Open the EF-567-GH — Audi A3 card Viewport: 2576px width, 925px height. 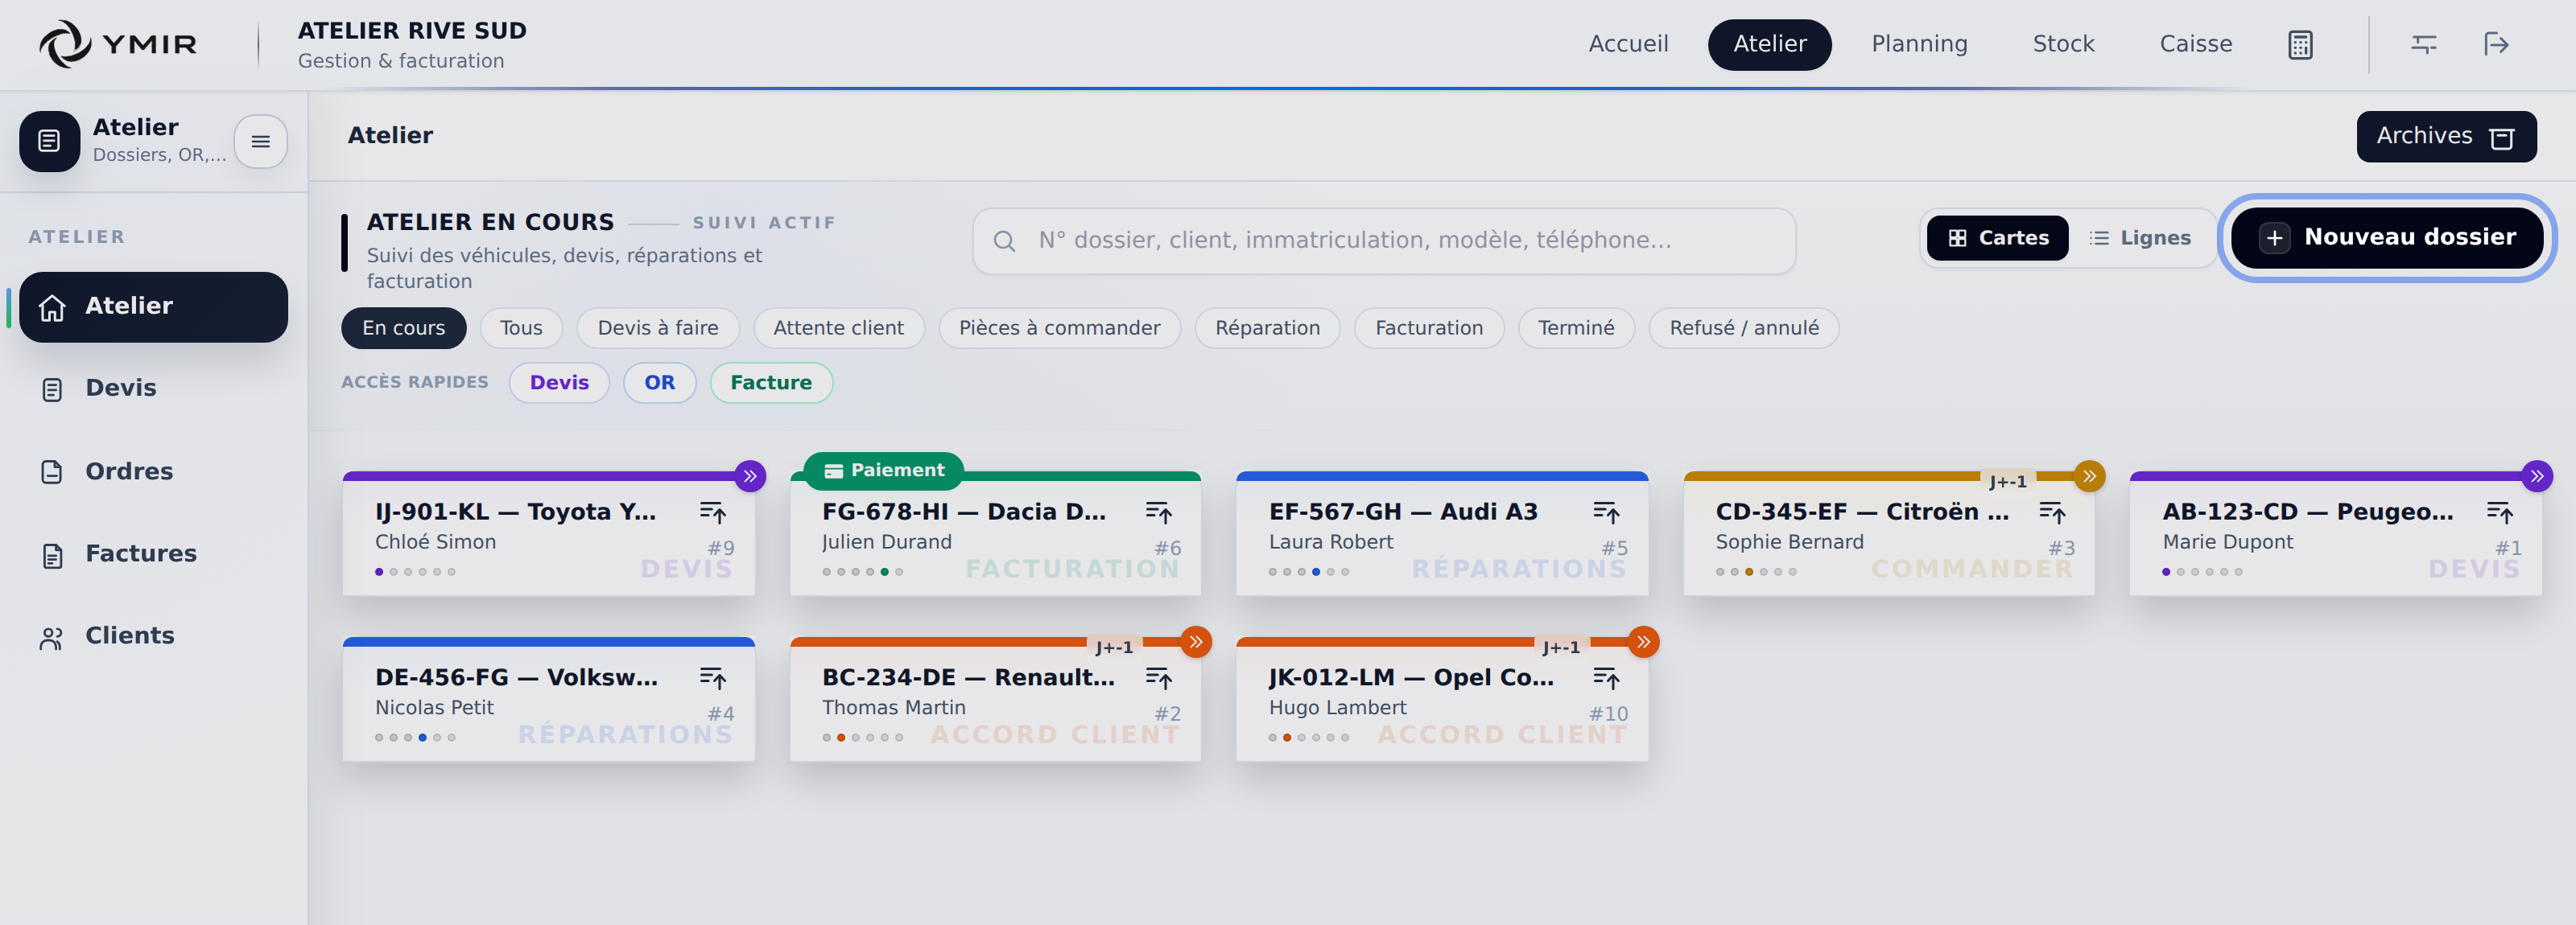click(1442, 534)
